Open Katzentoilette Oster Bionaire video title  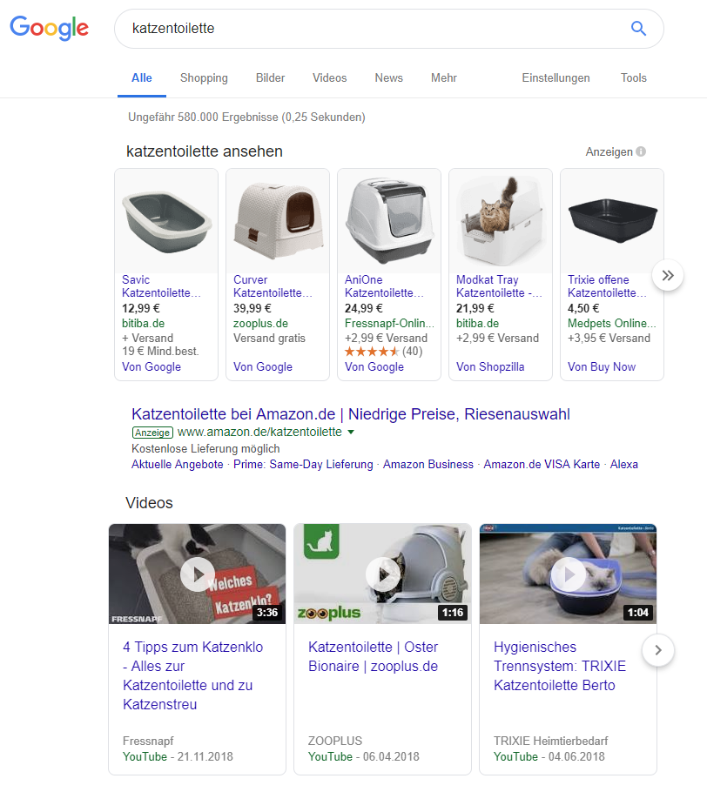coord(373,656)
